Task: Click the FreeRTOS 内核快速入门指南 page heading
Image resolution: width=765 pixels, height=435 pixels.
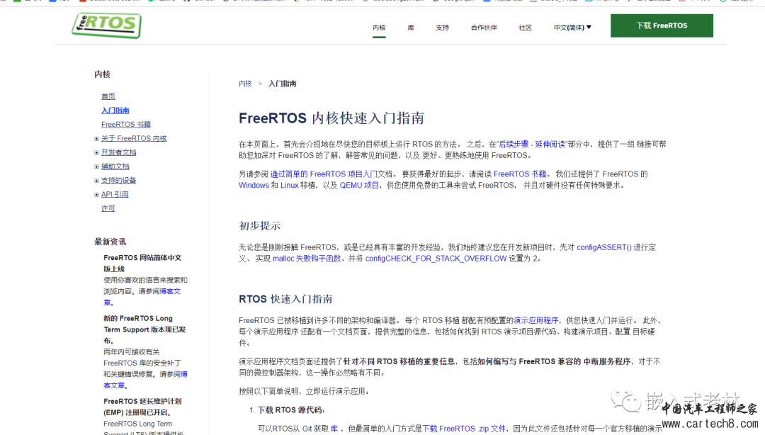Action: pos(331,118)
